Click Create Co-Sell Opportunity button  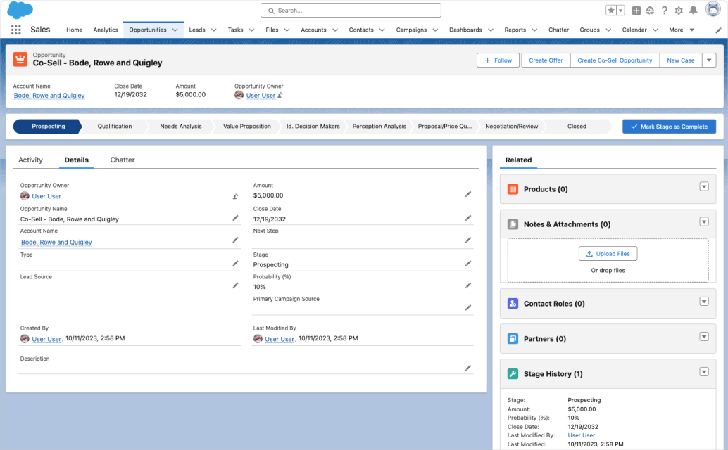click(x=615, y=60)
